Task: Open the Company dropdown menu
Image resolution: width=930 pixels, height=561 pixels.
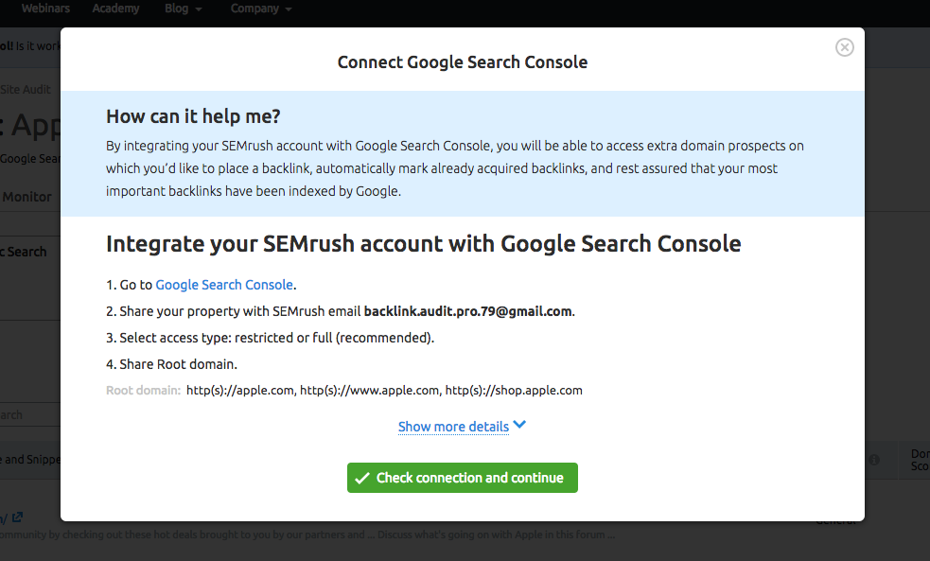Action: click(261, 9)
